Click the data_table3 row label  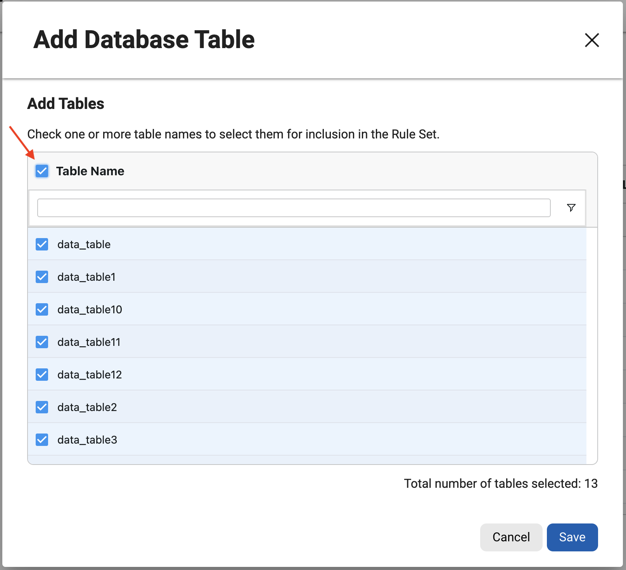tap(87, 440)
